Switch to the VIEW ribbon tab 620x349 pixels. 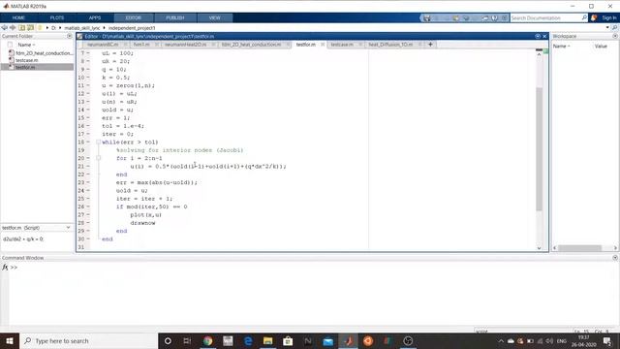[215, 17]
